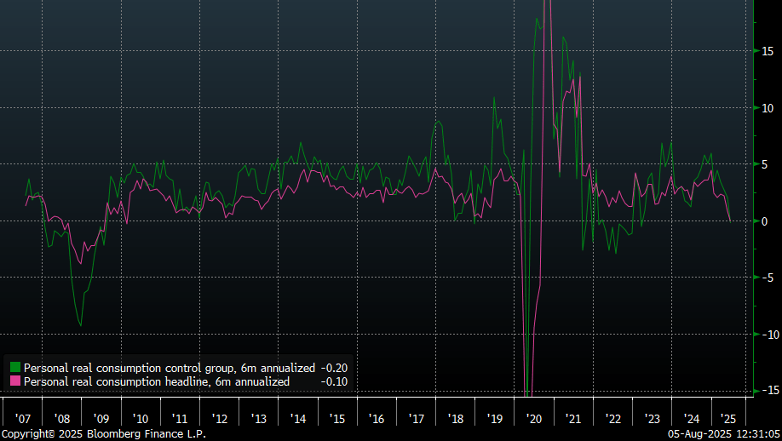Viewport: 782px width, 441px height.
Task: Select the control group series legend label
Action: pyautogui.click(x=169, y=368)
